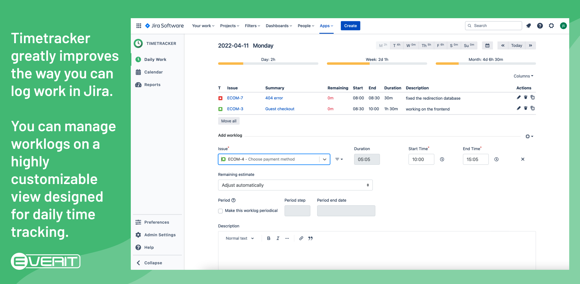Open the ECOM-7 issue link
Viewport: 580px width, 284px height.
pyautogui.click(x=235, y=98)
